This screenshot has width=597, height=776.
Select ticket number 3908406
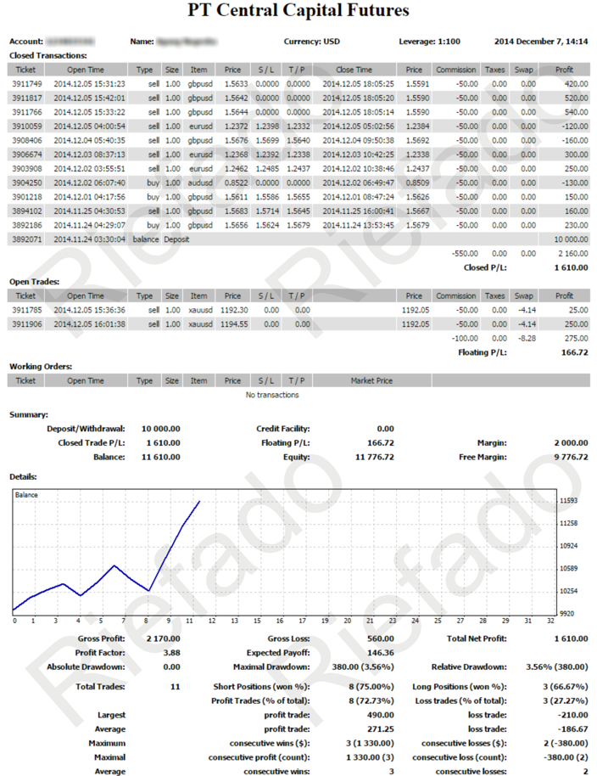pyautogui.click(x=26, y=141)
